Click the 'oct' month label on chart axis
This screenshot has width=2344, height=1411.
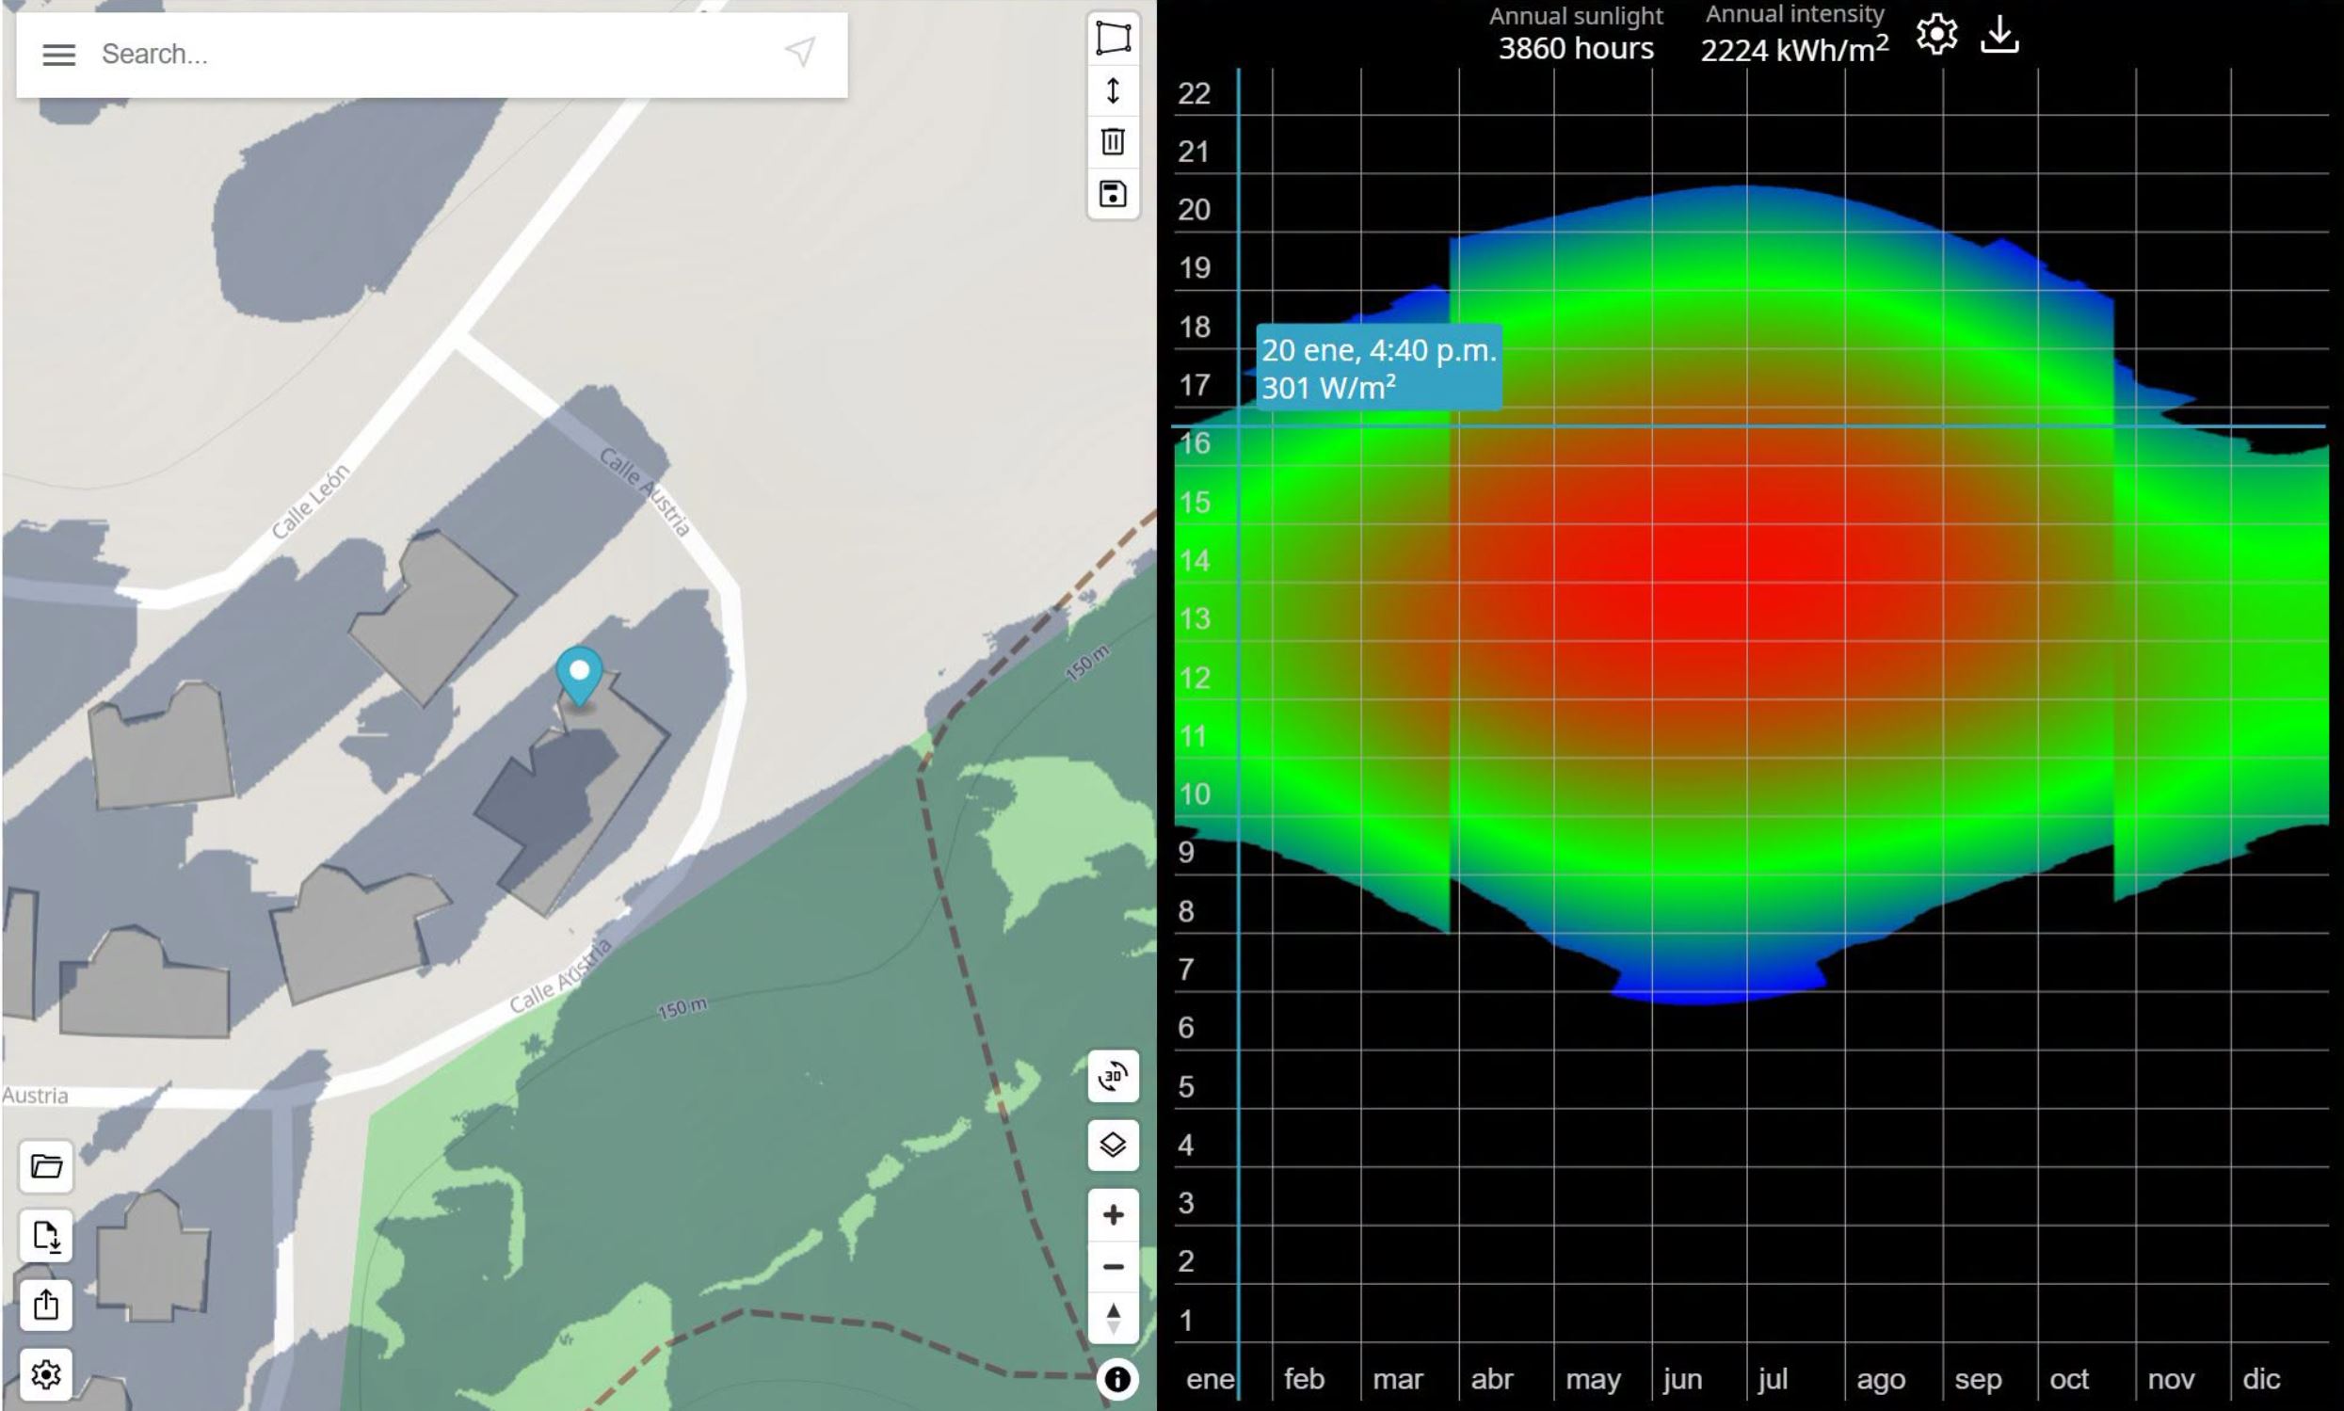[2069, 1379]
